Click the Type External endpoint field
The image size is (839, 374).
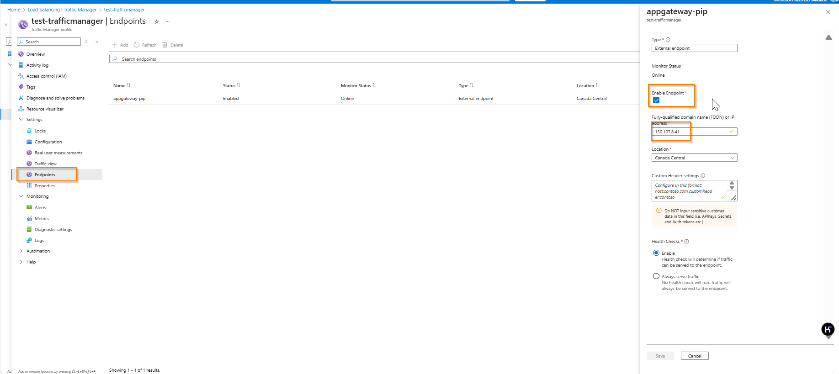(x=694, y=48)
